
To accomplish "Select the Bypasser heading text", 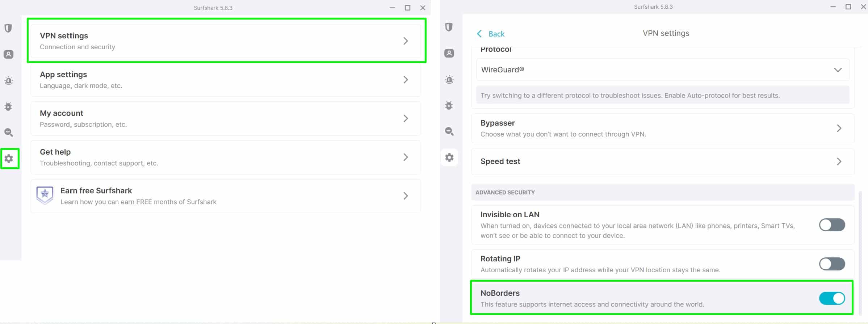I will (x=498, y=123).
